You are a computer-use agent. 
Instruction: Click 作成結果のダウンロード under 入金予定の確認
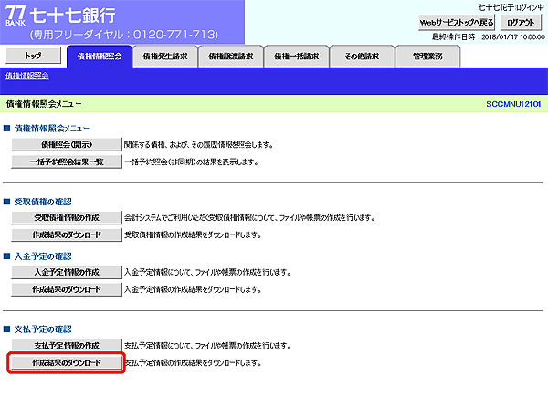click(67, 289)
